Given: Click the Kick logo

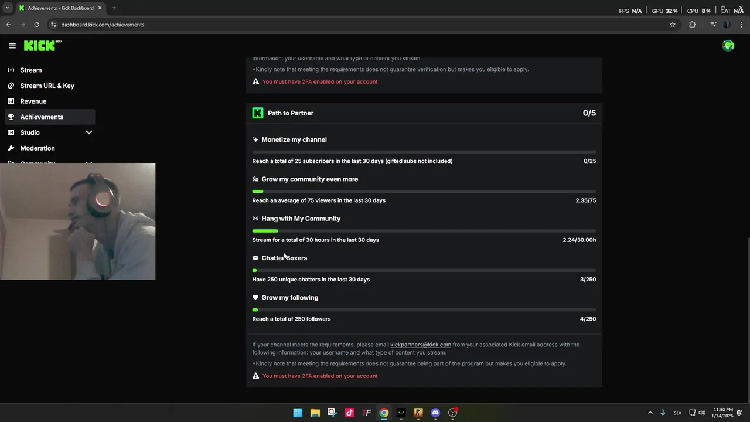Looking at the screenshot, I should click(42, 46).
